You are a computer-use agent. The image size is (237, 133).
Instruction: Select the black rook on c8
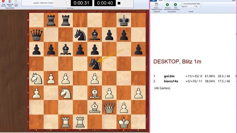click(x=66, y=20)
